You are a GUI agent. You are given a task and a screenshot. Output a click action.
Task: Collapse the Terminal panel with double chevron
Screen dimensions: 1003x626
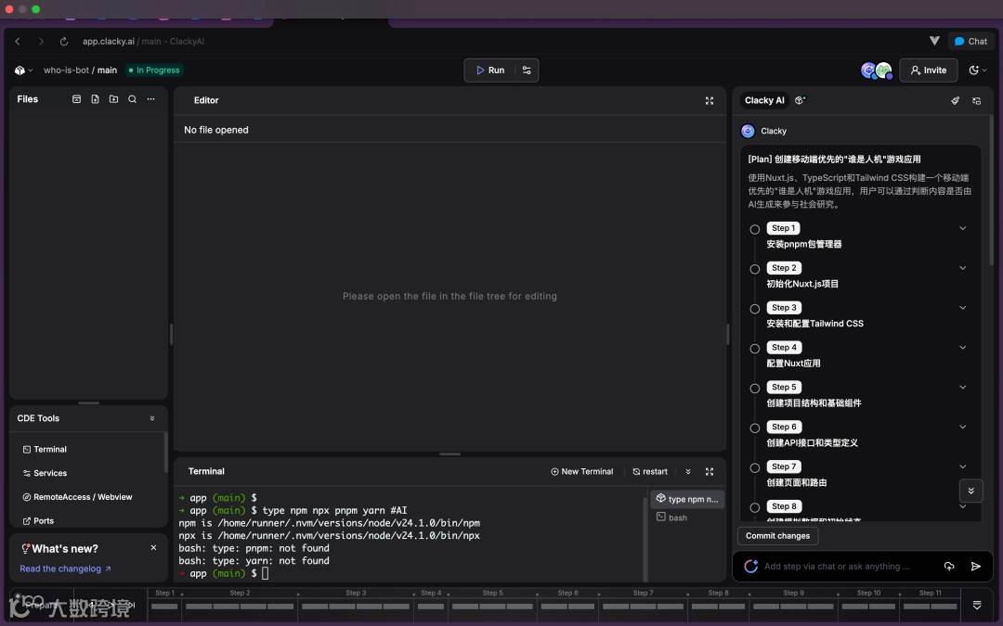(688, 472)
